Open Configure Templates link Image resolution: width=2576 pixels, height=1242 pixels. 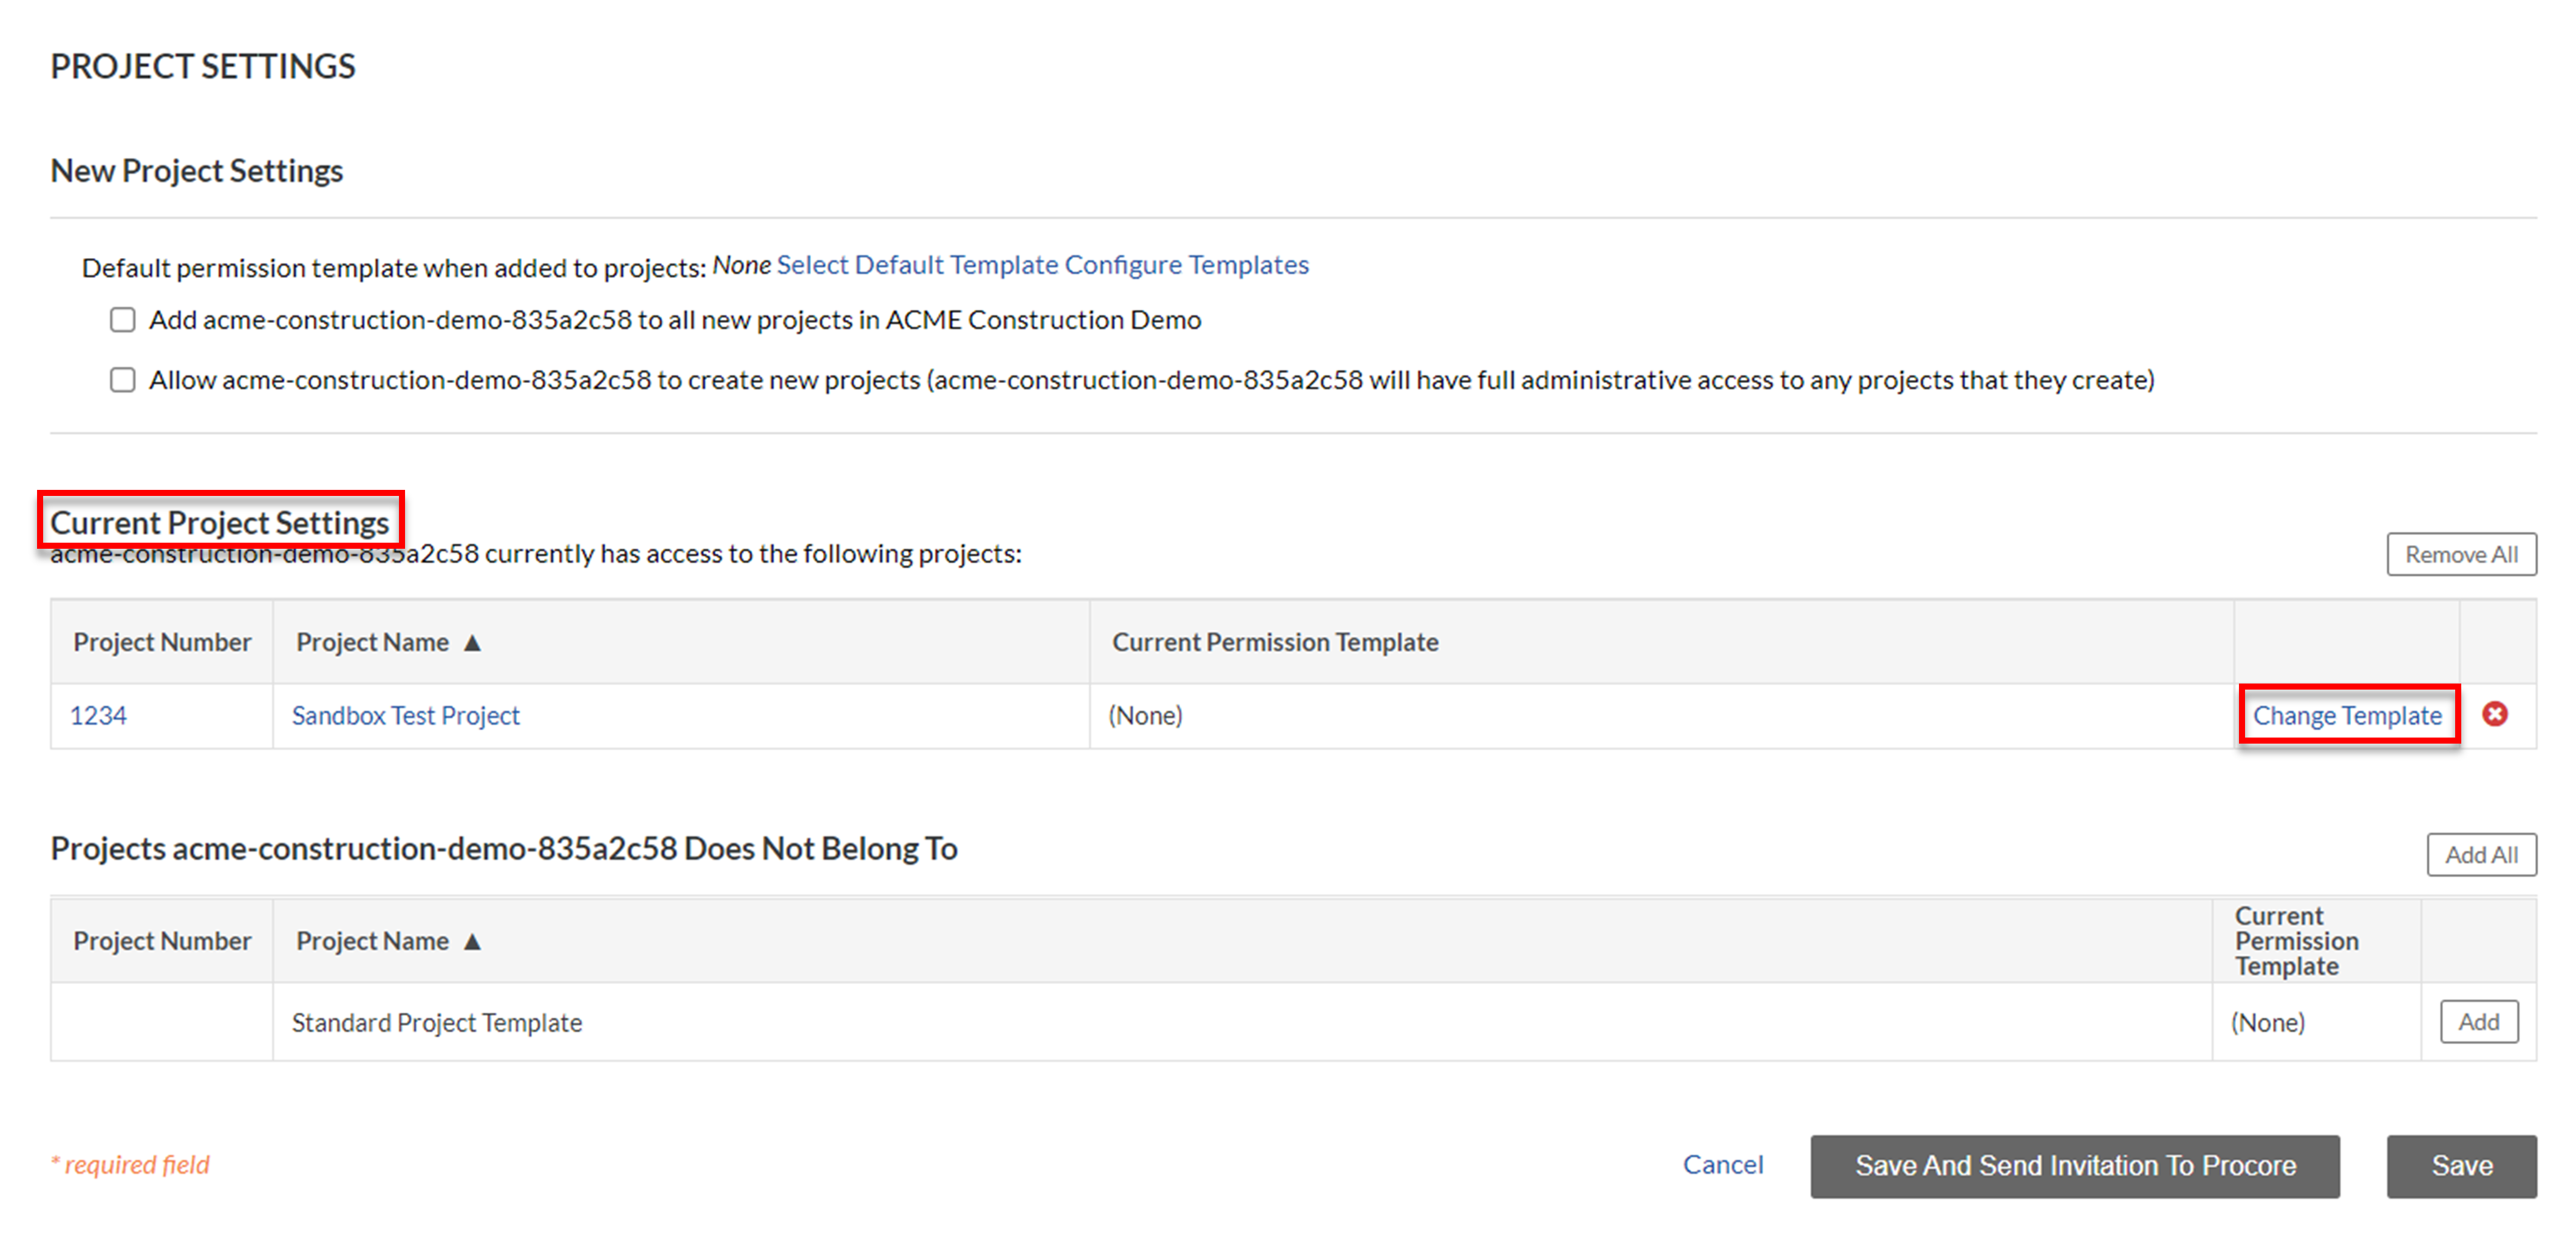pos(1186,265)
